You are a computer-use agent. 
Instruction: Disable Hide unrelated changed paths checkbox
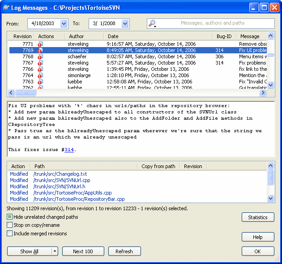(x=10, y=217)
